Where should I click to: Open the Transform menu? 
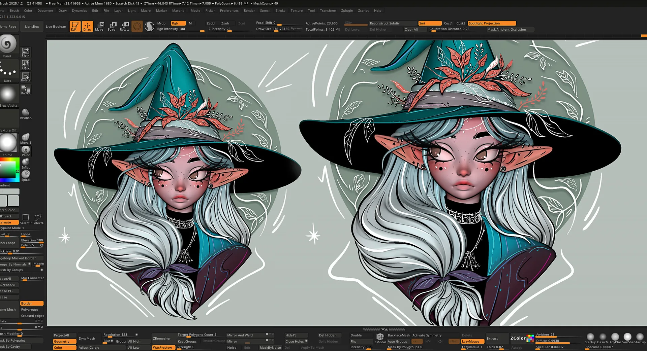tap(328, 11)
